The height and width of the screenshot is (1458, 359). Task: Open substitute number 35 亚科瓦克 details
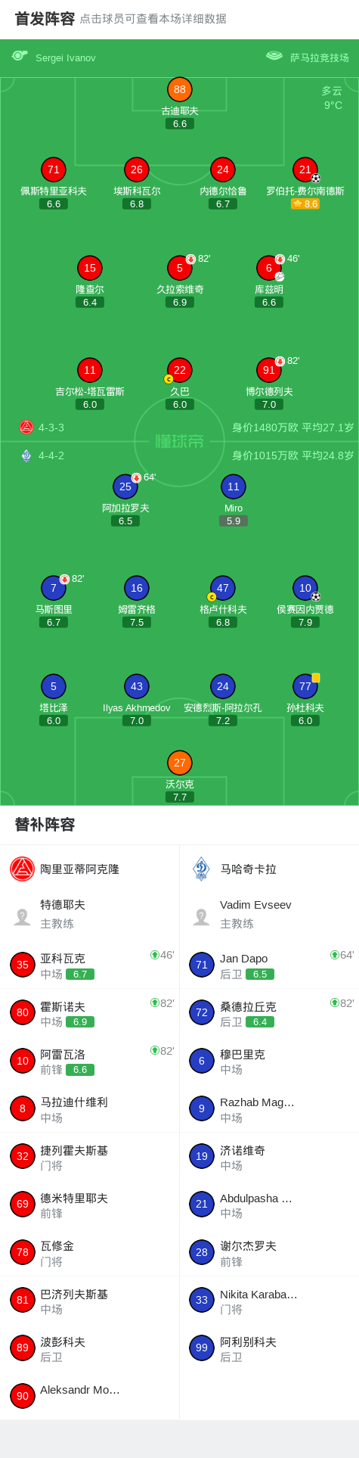click(89, 965)
